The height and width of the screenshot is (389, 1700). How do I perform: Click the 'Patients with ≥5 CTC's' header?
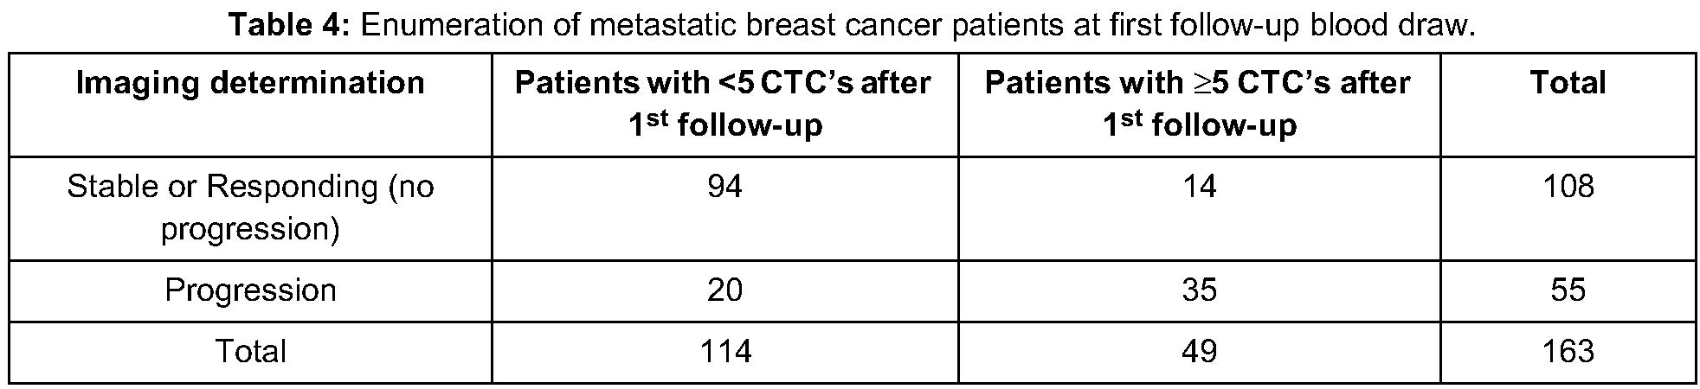[1198, 83]
